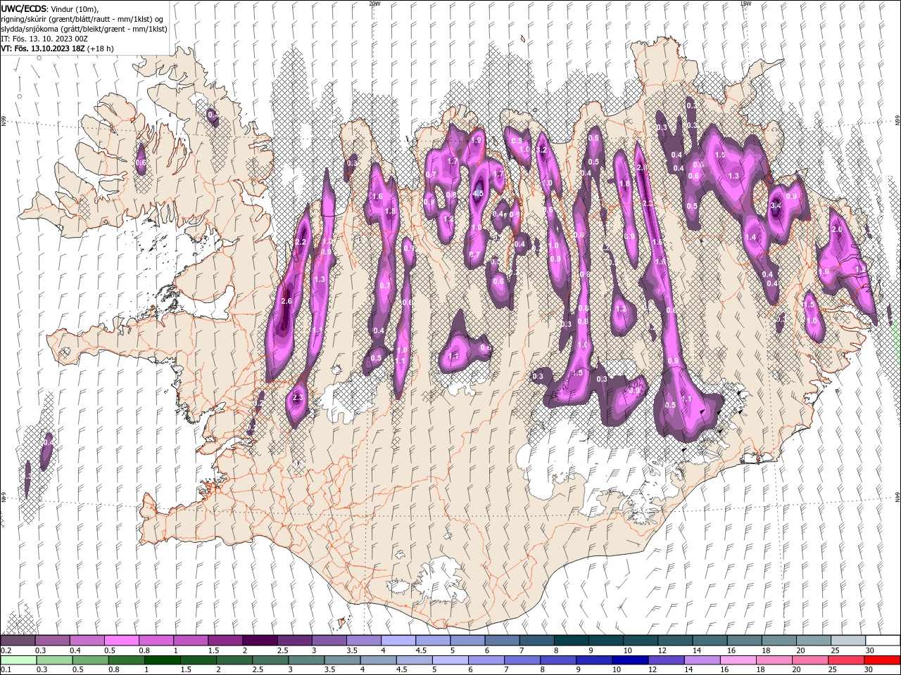This screenshot has height=675, width=901.
Task: Pick white snow swatch starting at 30
Action: point(883,641)
